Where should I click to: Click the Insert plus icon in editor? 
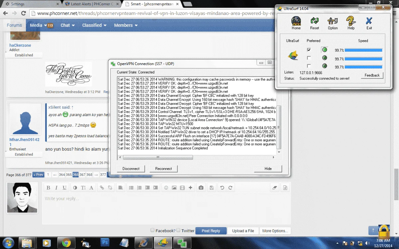[x=190, y=188]
